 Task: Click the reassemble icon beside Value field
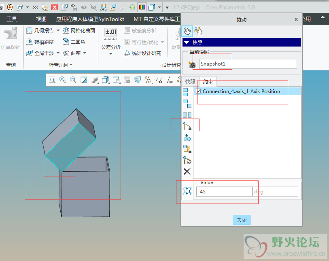[187, 191]
